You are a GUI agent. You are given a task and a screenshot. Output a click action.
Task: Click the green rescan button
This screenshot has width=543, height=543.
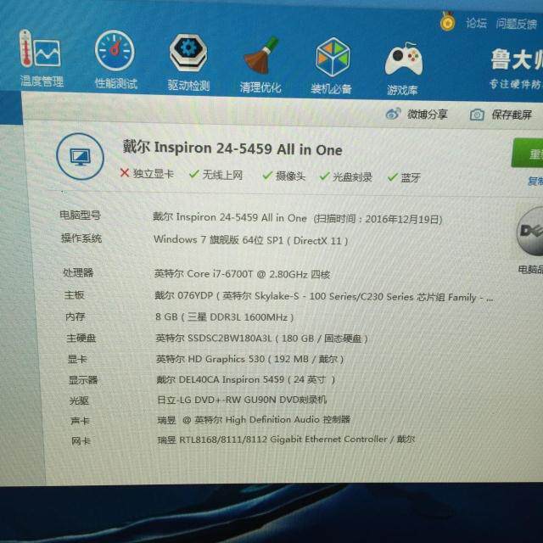pyautogui.click(x=527, y=154)
